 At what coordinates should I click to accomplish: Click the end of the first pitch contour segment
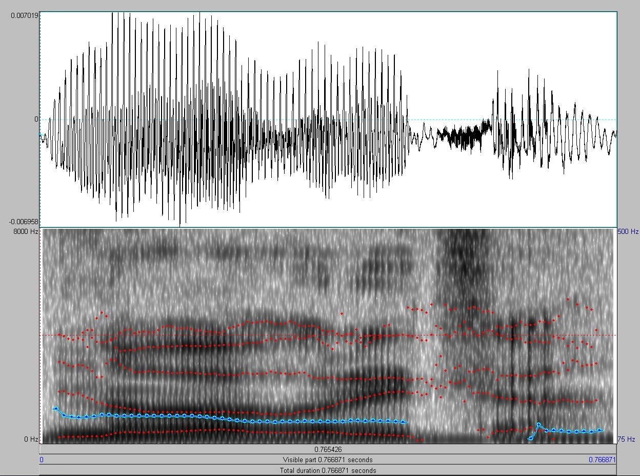(x=406, y=422)
